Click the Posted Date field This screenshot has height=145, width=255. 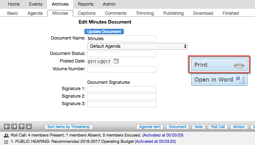point(100,62)
